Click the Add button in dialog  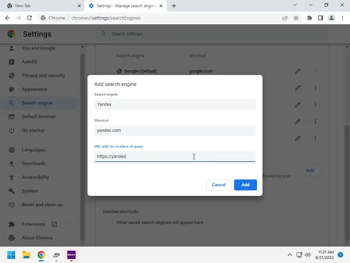pyautogui.click(x=245, y=185)
